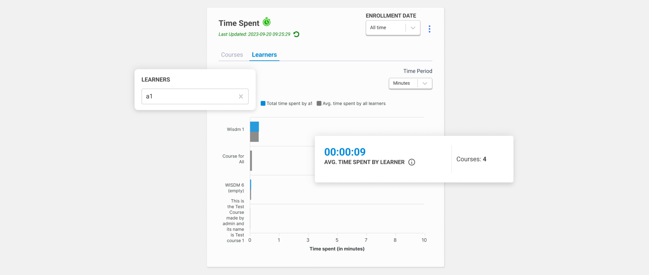Expand the Enrollment Date chevron
The height and width of the screenshot is (275, 649).
pos(413,28)
